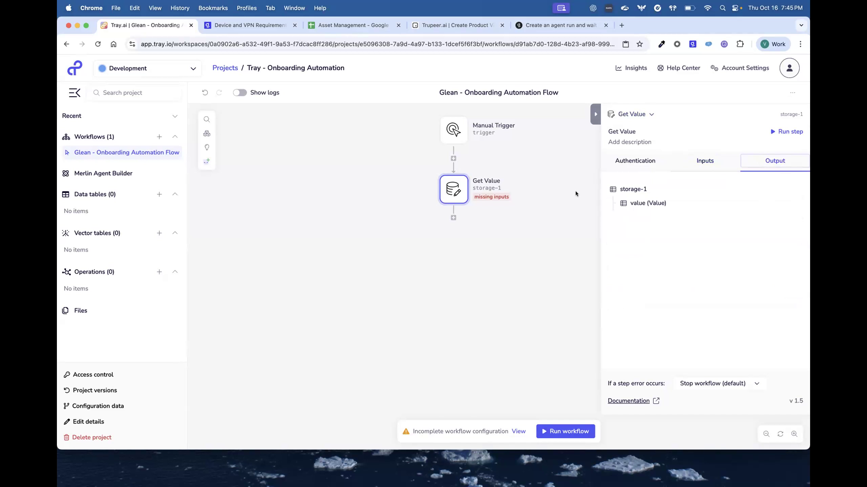
Task: Open Merlin Agent Builder from sidebar
Action: [103, 173]
